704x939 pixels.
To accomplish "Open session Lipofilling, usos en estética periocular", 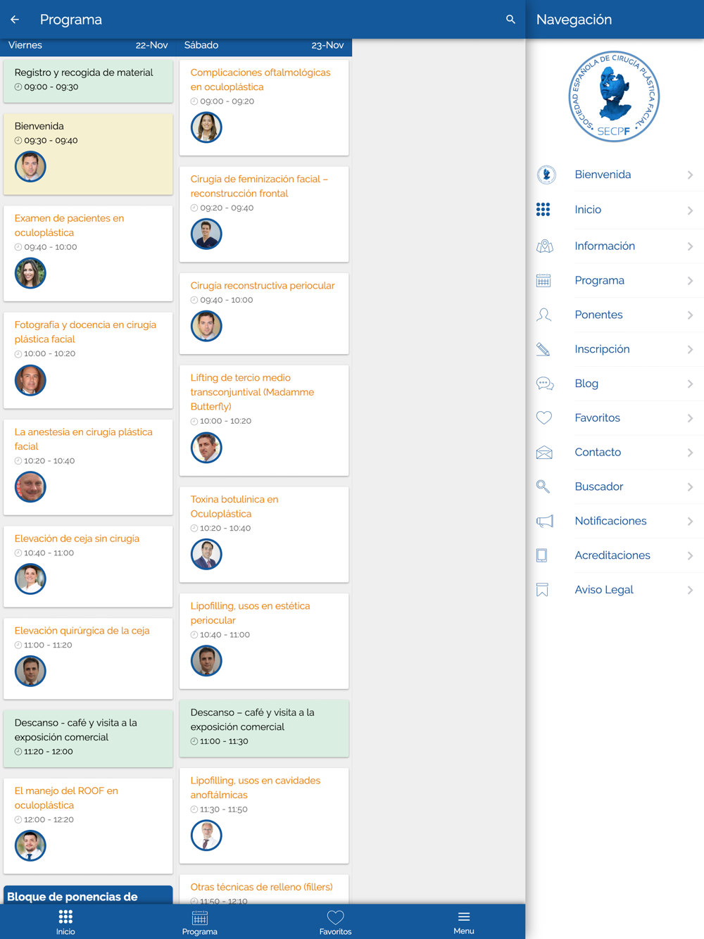I will point(264,641).
